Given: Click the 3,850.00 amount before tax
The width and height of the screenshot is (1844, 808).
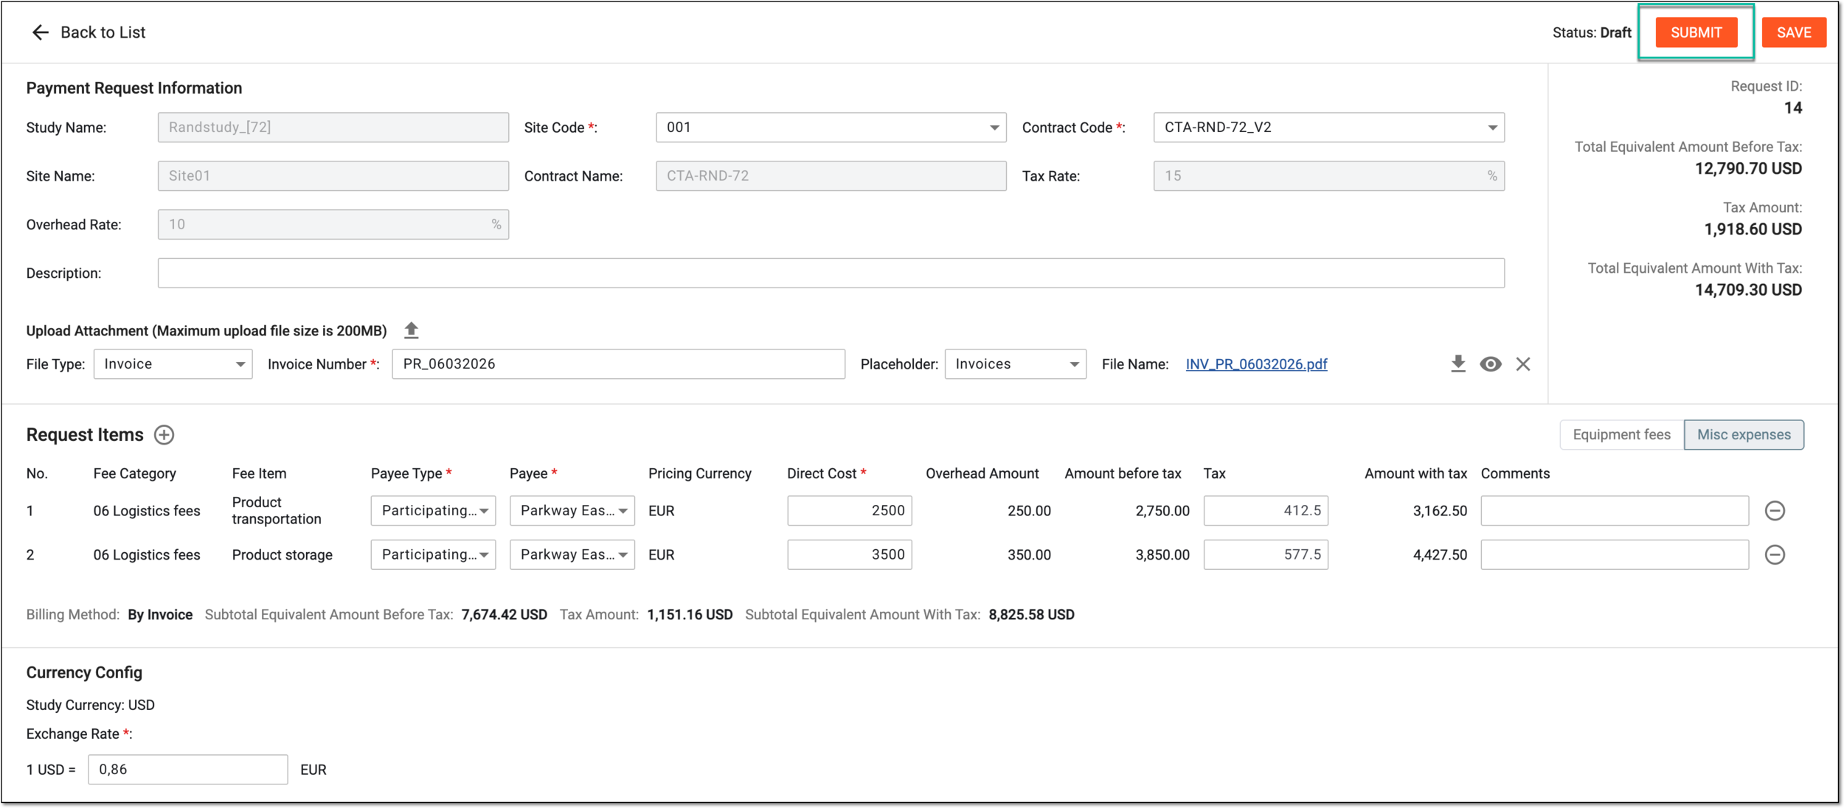Looking at the screenshot, I should (x=1162, y=555).
